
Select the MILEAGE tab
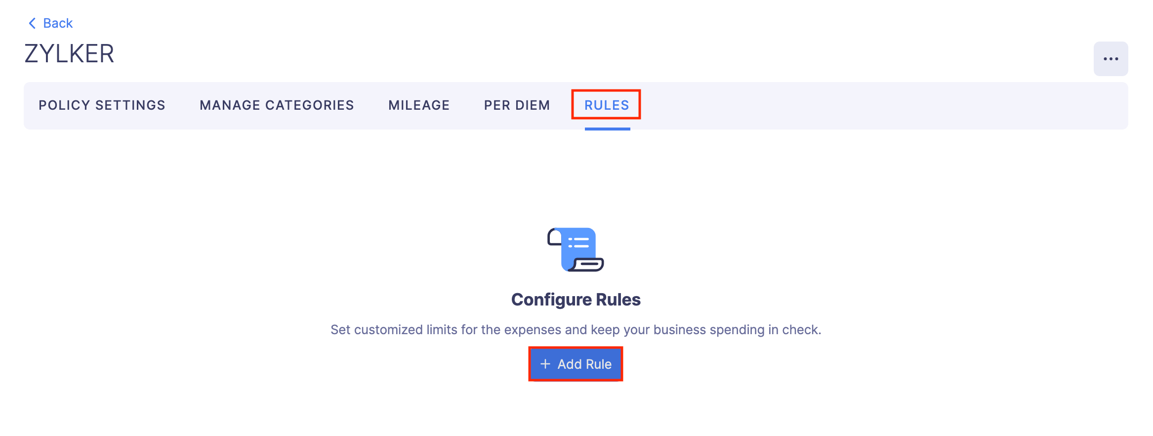click(418, 105)
